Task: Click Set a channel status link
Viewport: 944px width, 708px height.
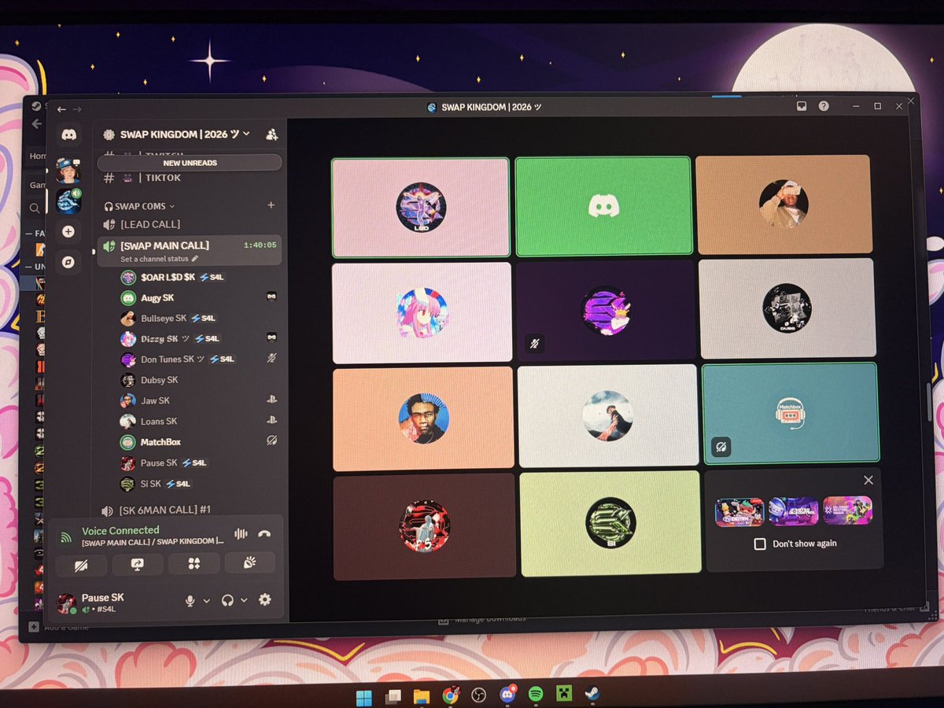Action: [154, 259]
